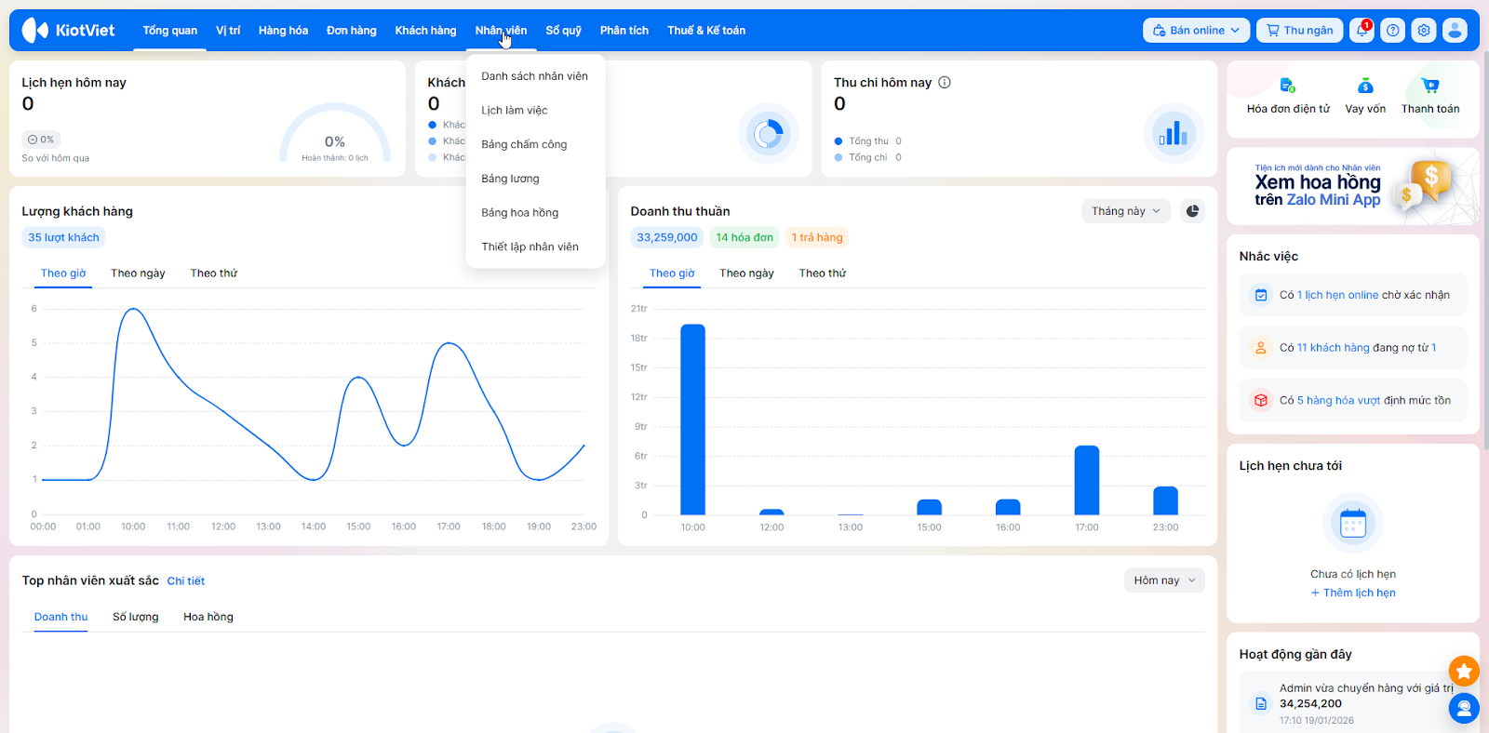
Task: Choose Bảng lương from the dropdown menu
Action: (x=510, y=179)
